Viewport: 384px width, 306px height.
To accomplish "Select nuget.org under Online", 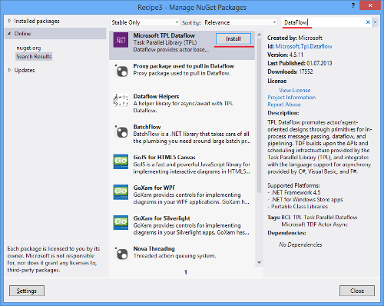I will click(x=28, y=48).
